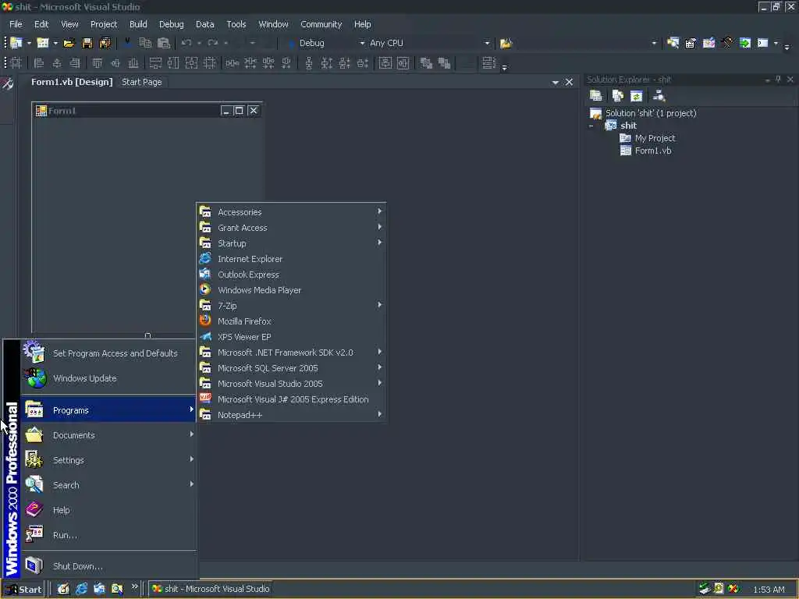799x599 pixels.
Task: Click Internet Explorer quick launch icon
Action: tap(81, 589)
